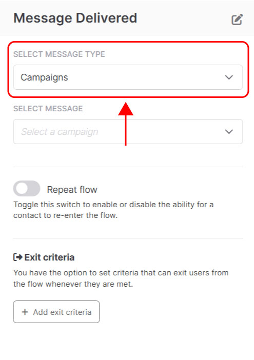Click the plus icon in Add exit criteria

tap(25, 312)
